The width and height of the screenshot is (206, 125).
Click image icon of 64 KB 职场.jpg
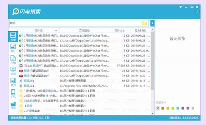point(21,81)
